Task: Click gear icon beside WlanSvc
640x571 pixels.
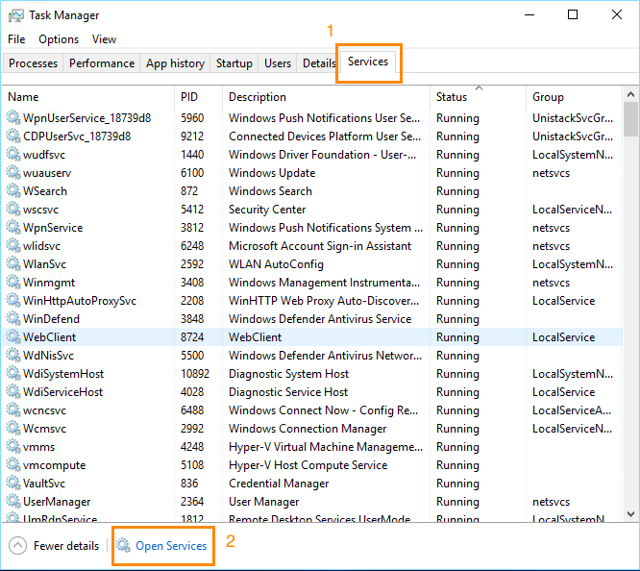Action: pyautogui.click(x=13, y=263)
